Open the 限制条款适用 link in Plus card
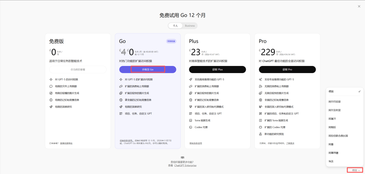The width and height of the screenshot is (365, 174). click(x=196, y=143)
